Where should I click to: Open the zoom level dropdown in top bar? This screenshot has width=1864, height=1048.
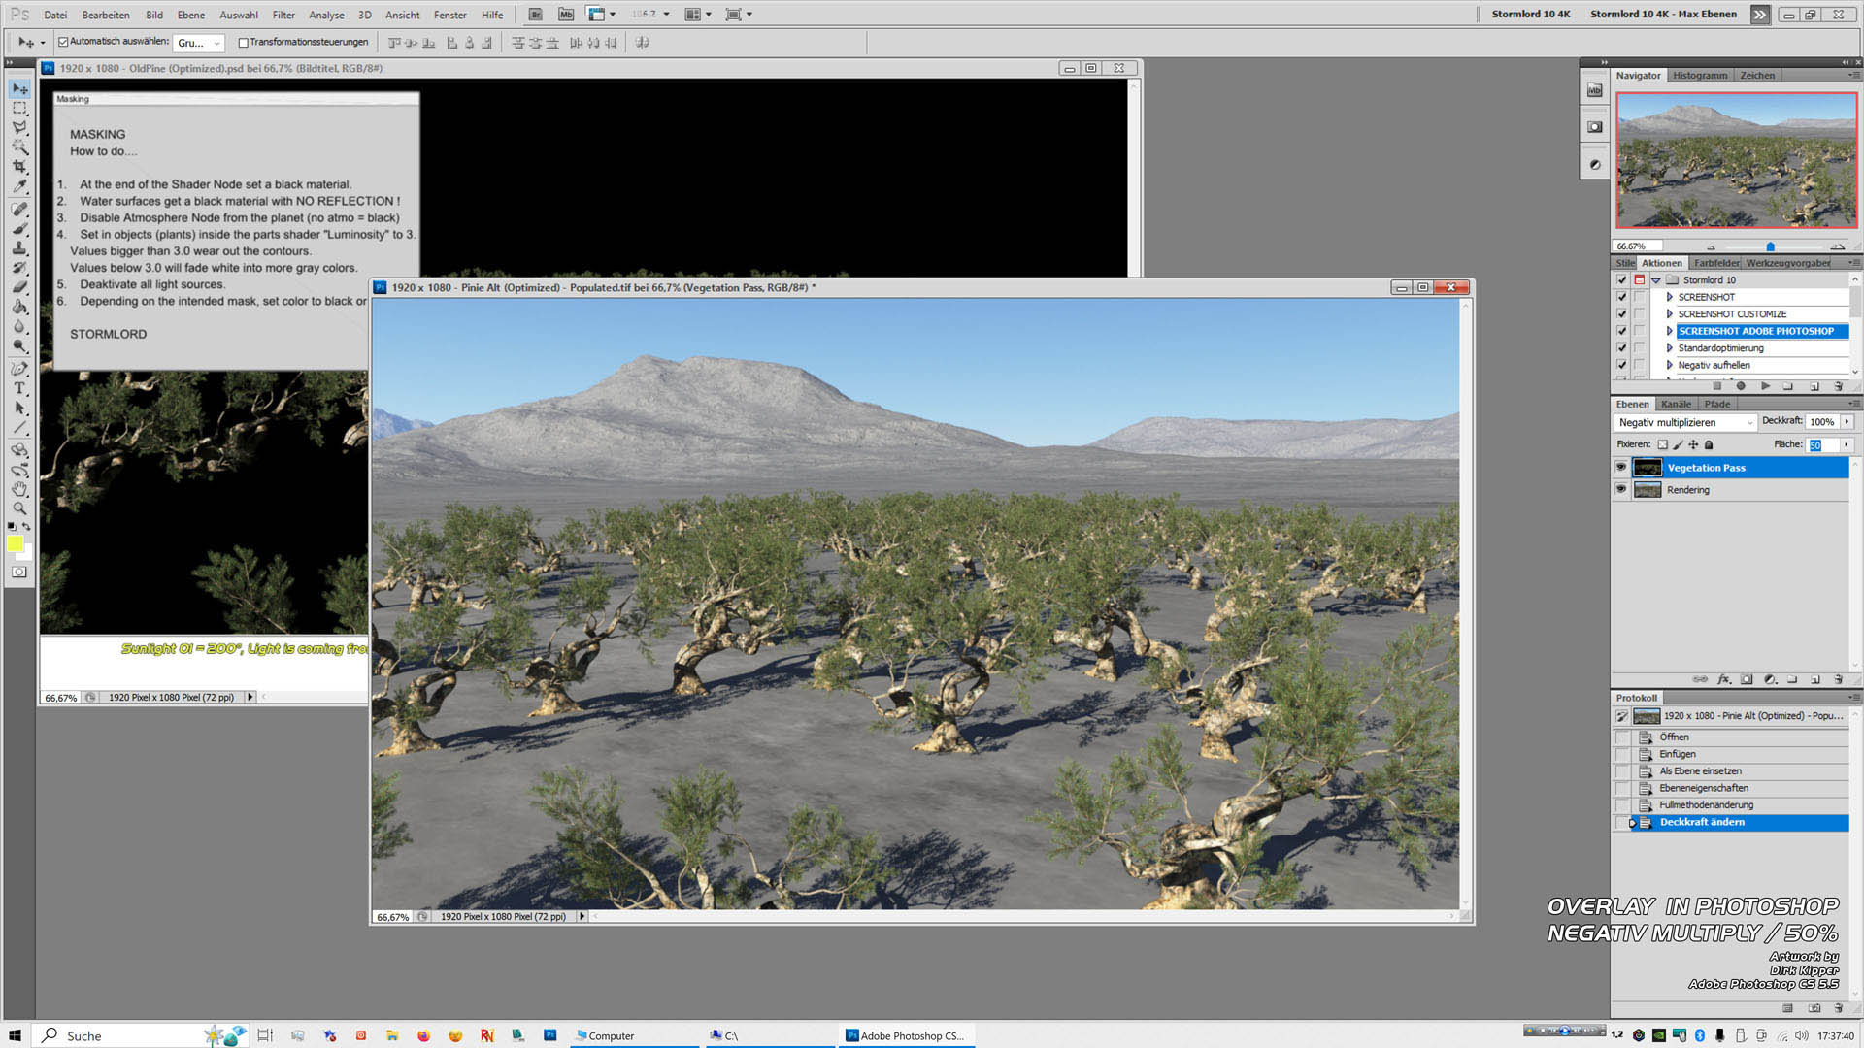pos(666,15)
